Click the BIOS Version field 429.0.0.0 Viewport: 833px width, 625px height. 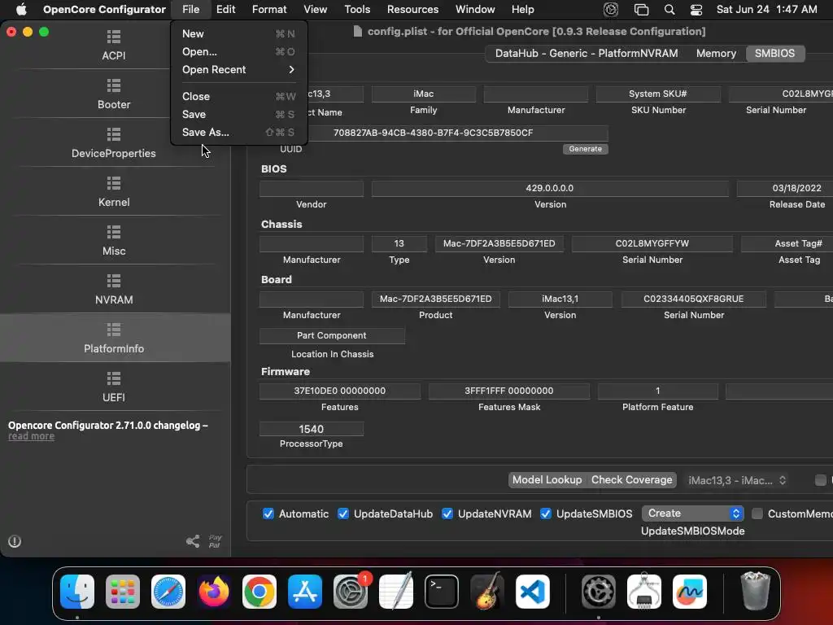pos(550,188)
